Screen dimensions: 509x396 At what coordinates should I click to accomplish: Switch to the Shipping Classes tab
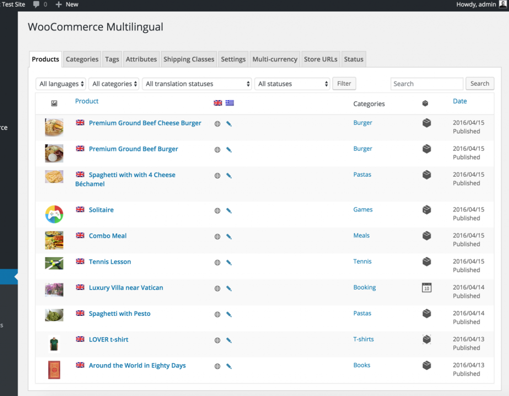(189, 59)
